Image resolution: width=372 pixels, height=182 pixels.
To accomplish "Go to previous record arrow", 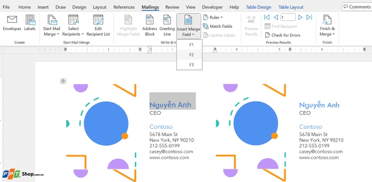I will point(276,17).
